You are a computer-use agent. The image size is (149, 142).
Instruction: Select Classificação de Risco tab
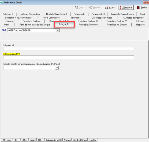102,18
